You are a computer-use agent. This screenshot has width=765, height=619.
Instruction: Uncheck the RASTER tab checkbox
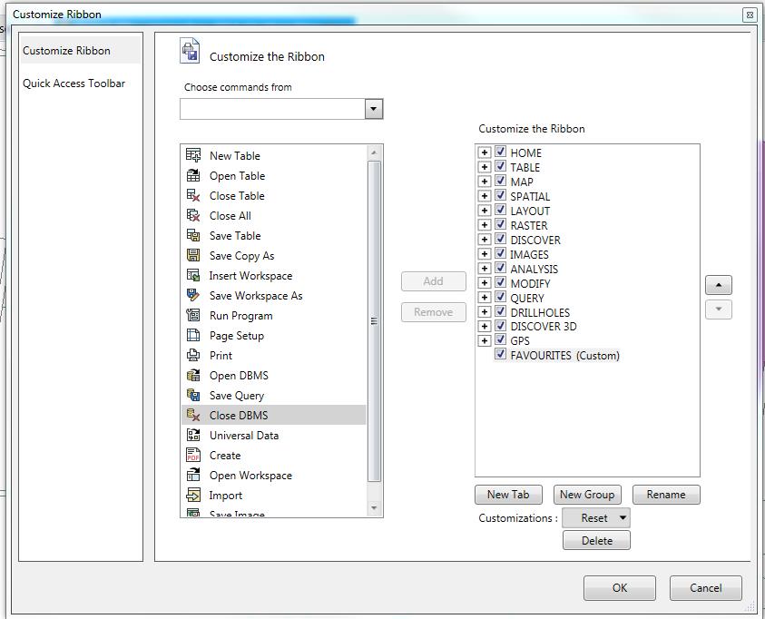(x=500, y=224)
